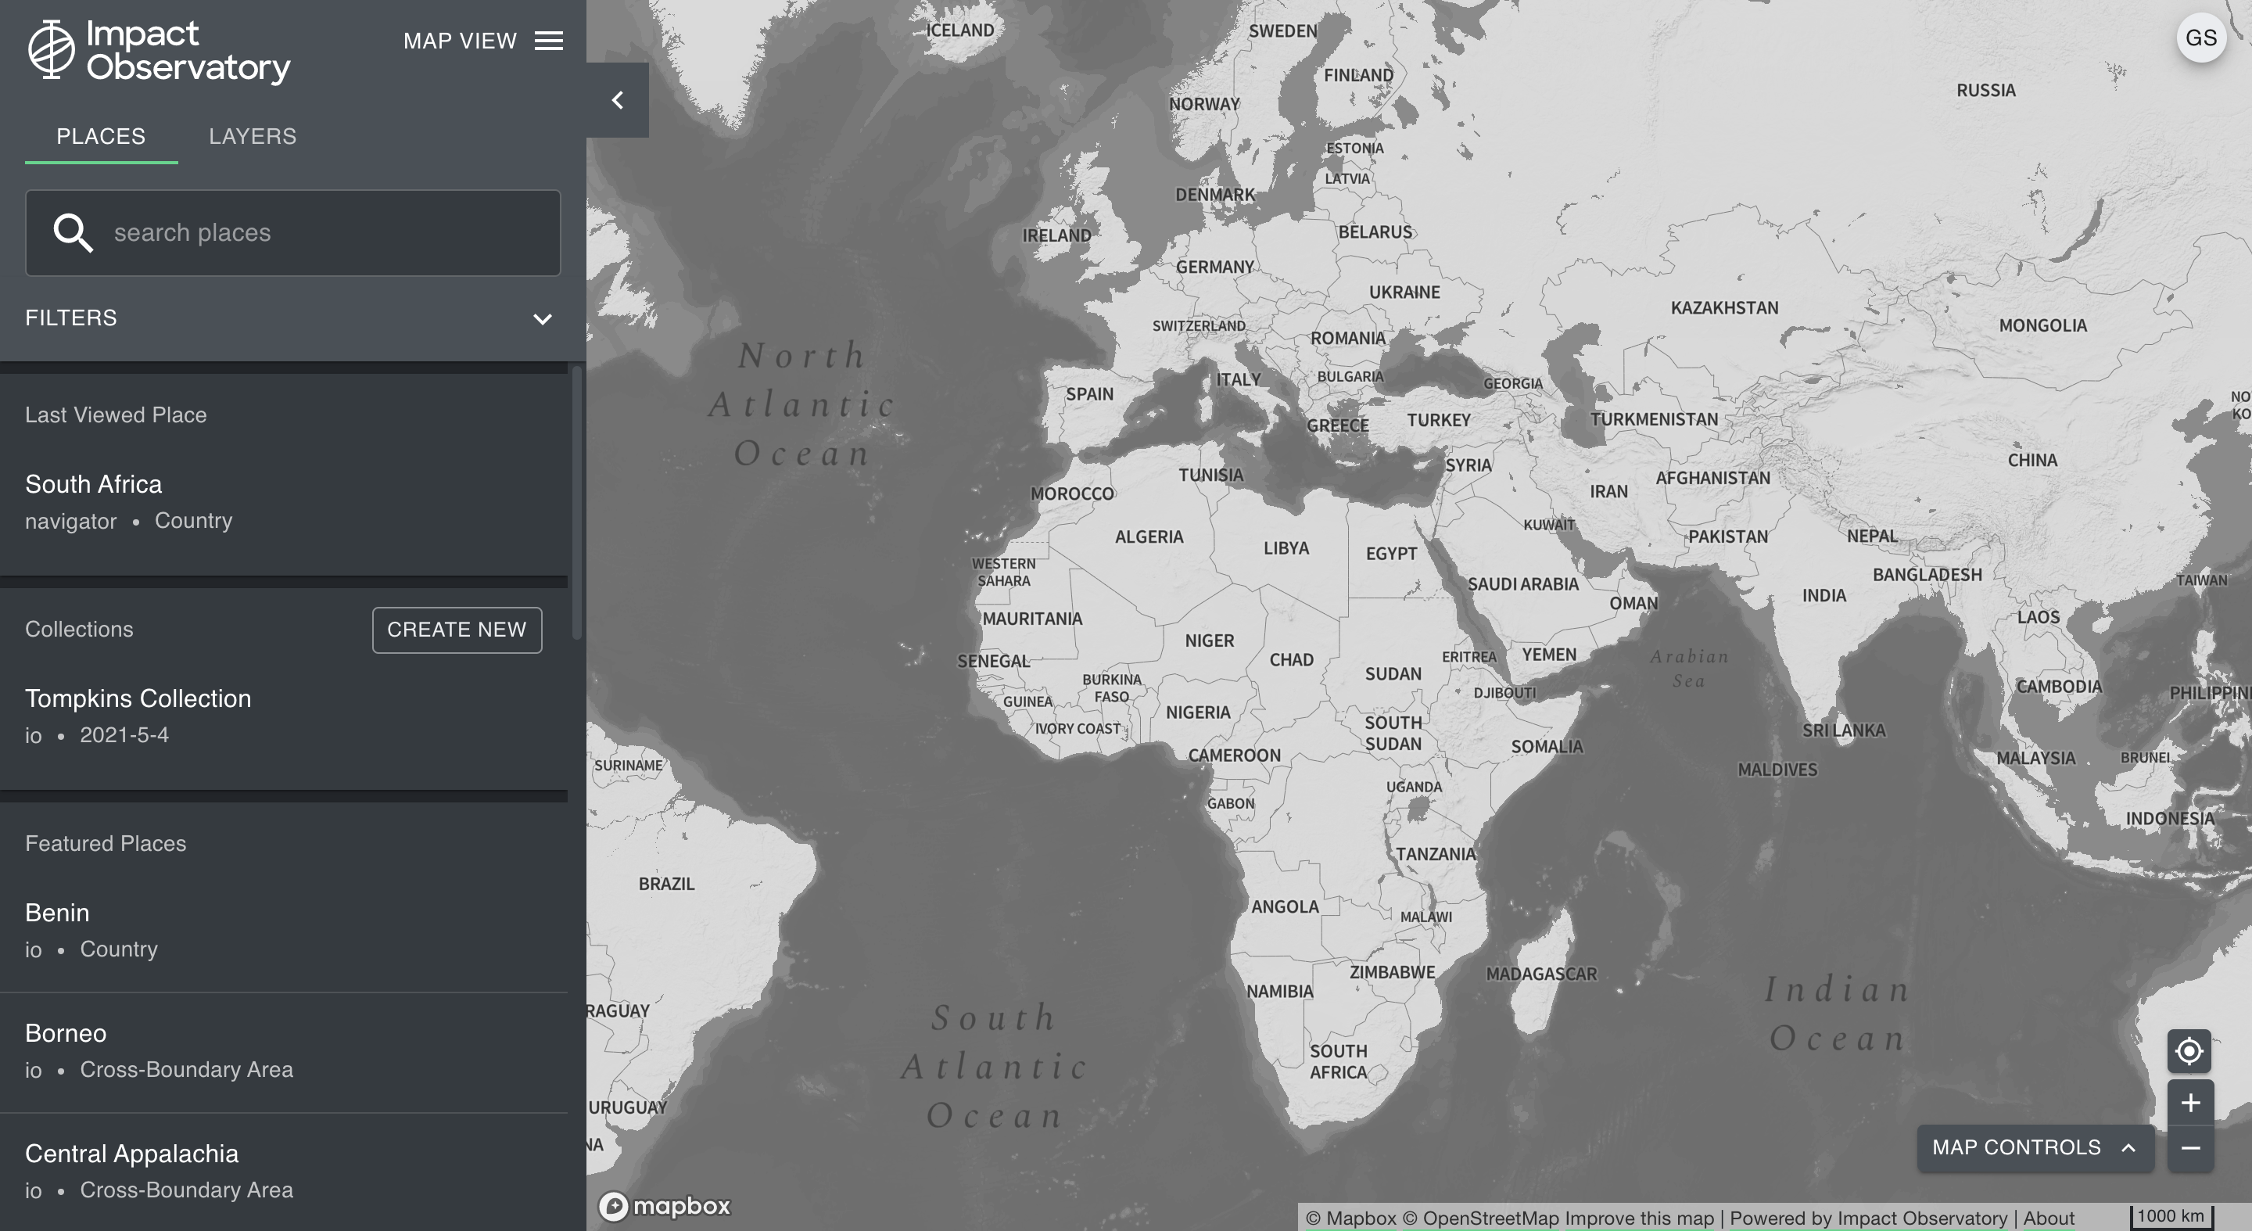2252x1231 pixels.
Task: Click the locate-me target icon
Action: 2189,1051
